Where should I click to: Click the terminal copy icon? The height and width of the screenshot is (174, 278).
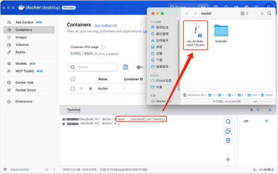pyautogui.click(x=228, y=131)
